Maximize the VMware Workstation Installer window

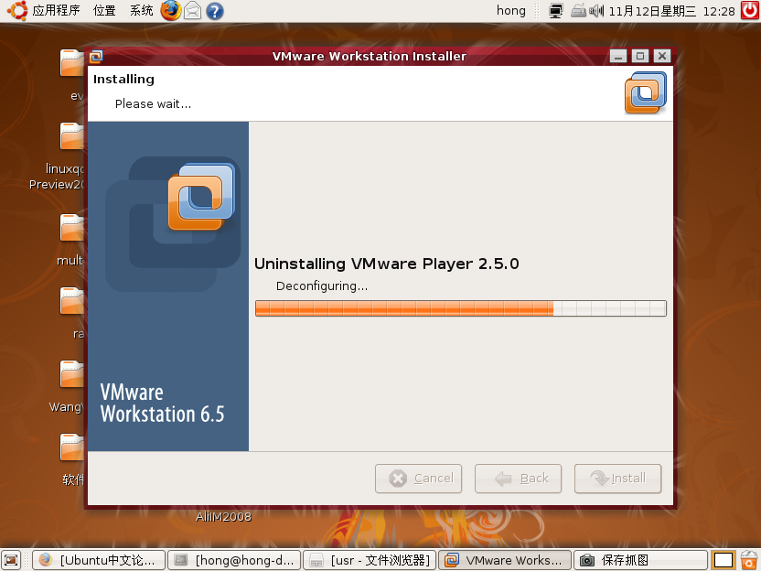(x=640, y=57)
